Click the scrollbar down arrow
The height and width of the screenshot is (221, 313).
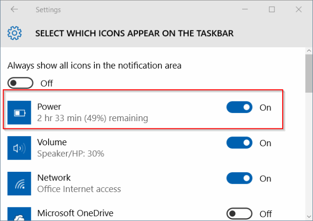[x=308, y=216]
